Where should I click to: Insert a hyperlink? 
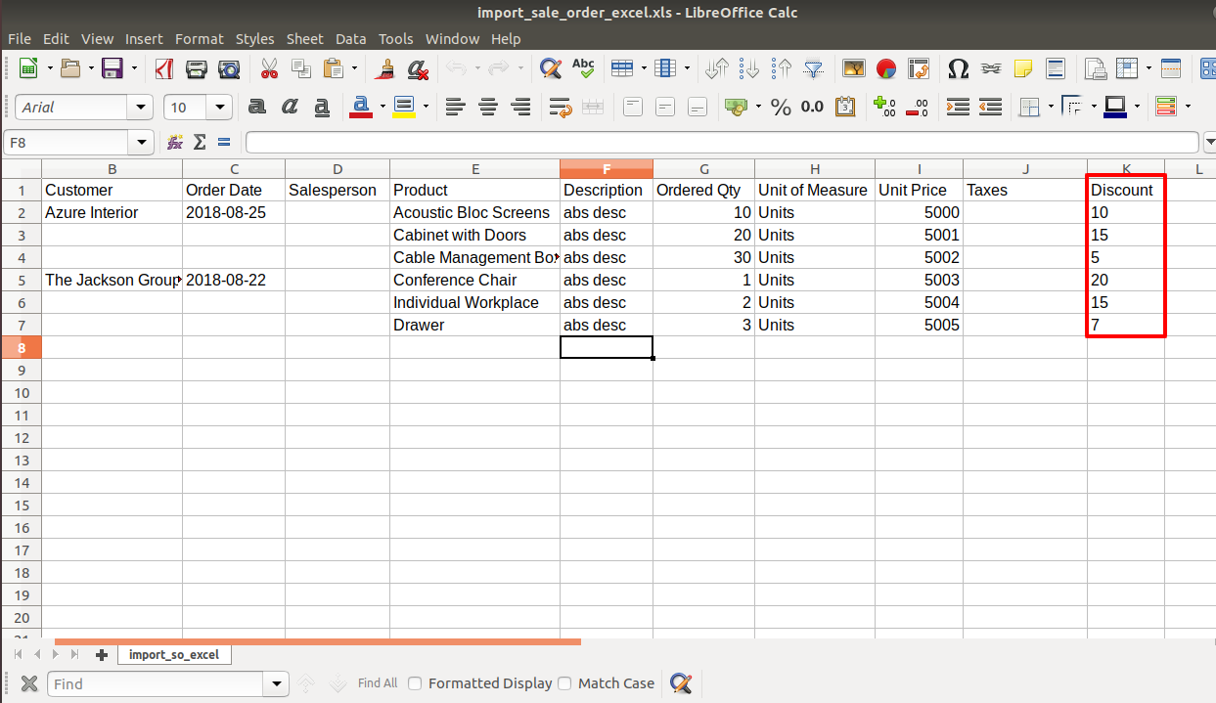(x=991, y=68)
